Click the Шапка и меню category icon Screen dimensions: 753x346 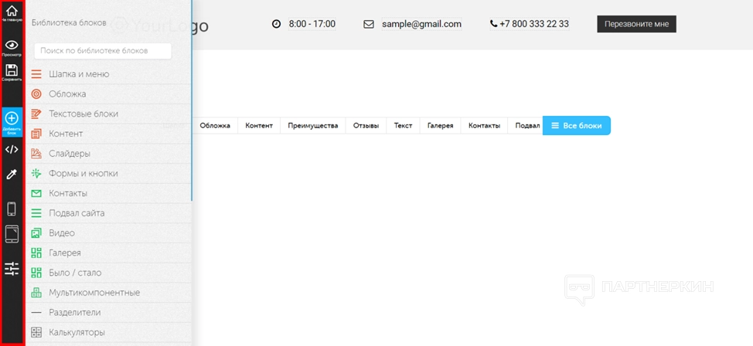(x=36, y=74)
